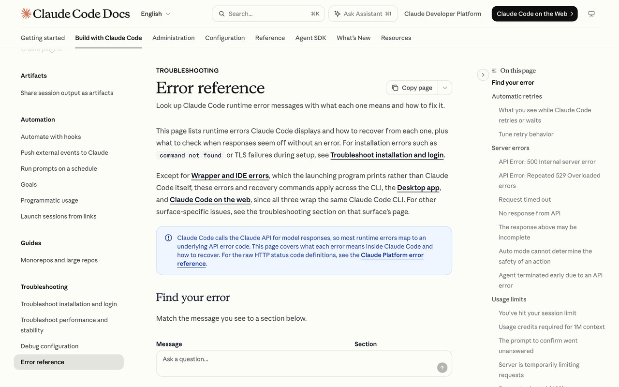
Task: Open Troubleshoot installation and login in sidebar
Action: 69,304
